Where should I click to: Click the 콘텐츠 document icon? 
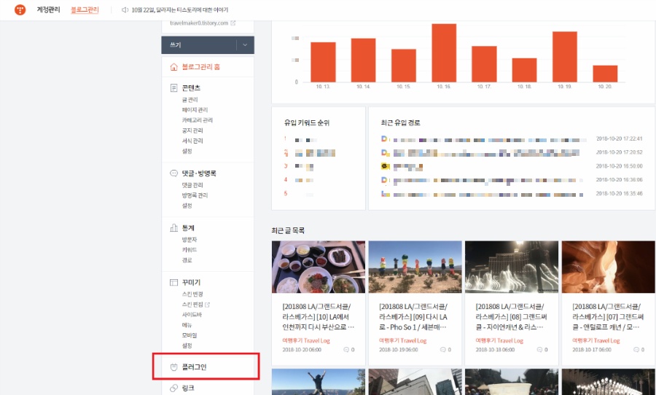tap(173, 88)
